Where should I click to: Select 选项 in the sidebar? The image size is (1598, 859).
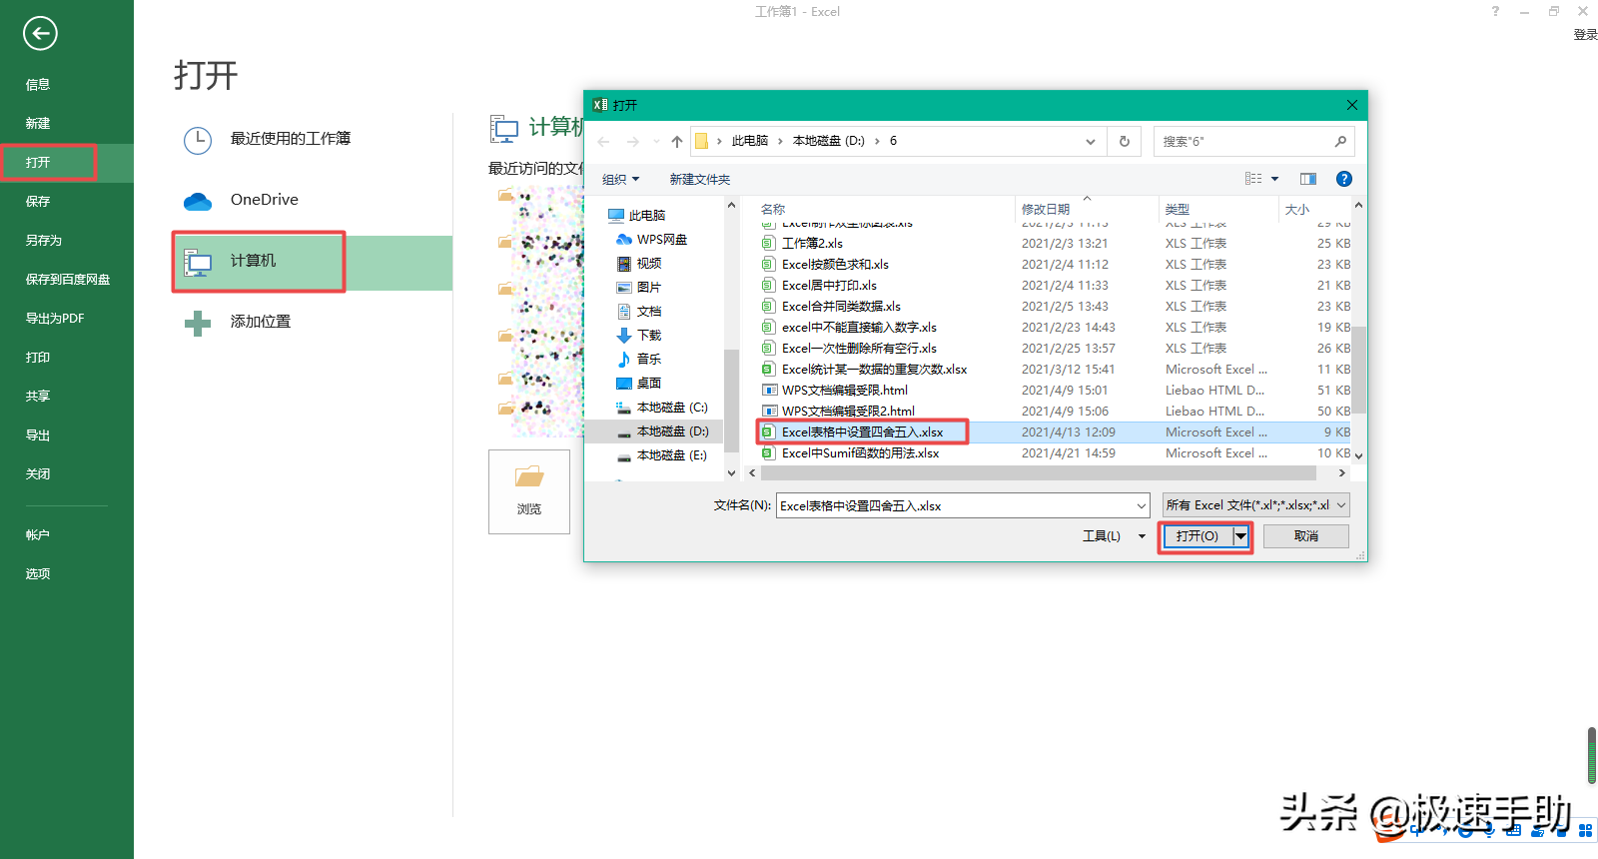coord(38,574)
